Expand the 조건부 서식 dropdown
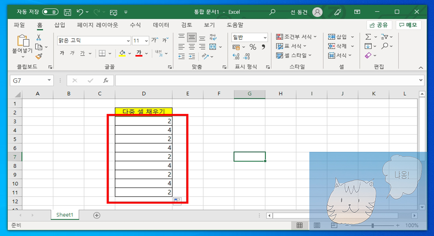434x236 pixels. click(315, 37)
